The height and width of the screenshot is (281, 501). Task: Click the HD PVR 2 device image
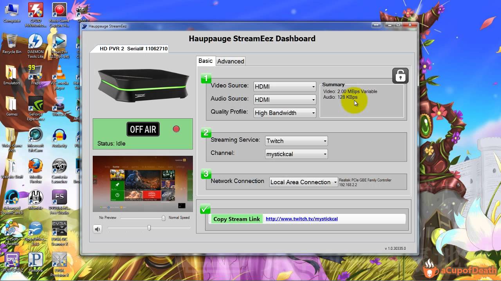coord(143,85)
